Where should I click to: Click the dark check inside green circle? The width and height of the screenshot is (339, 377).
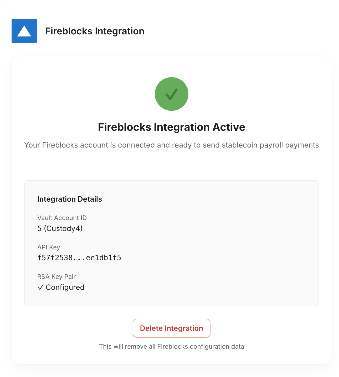tap(172, 94)
